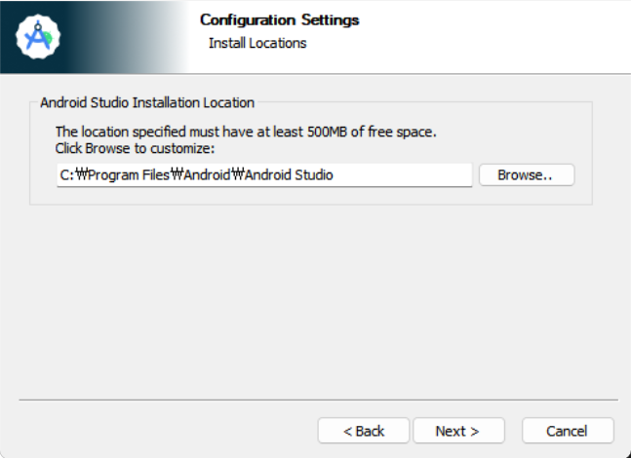Screen dimensions: 631x458
Task: Cancel the Android Studio setup
Action: click(x=568, y=431)
